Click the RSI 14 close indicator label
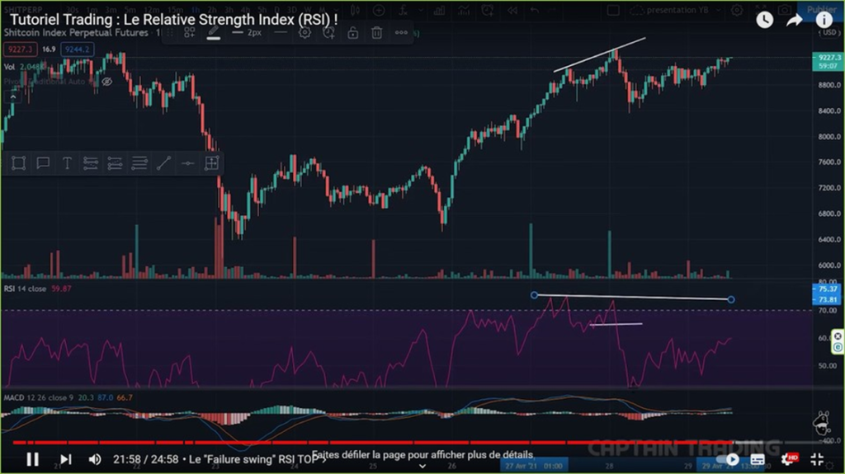The image size is (845, 474). coord(25,289)
